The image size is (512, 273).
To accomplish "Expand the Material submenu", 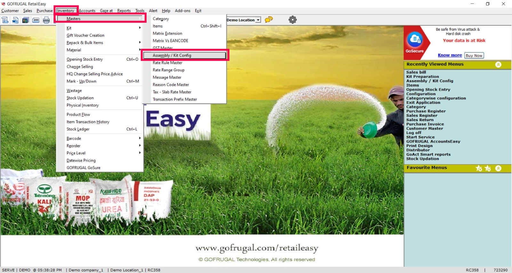I will point(140,50).
